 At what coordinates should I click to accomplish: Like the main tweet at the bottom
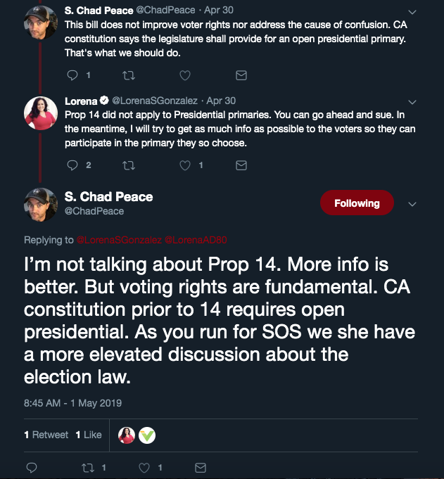pos(144,467)
